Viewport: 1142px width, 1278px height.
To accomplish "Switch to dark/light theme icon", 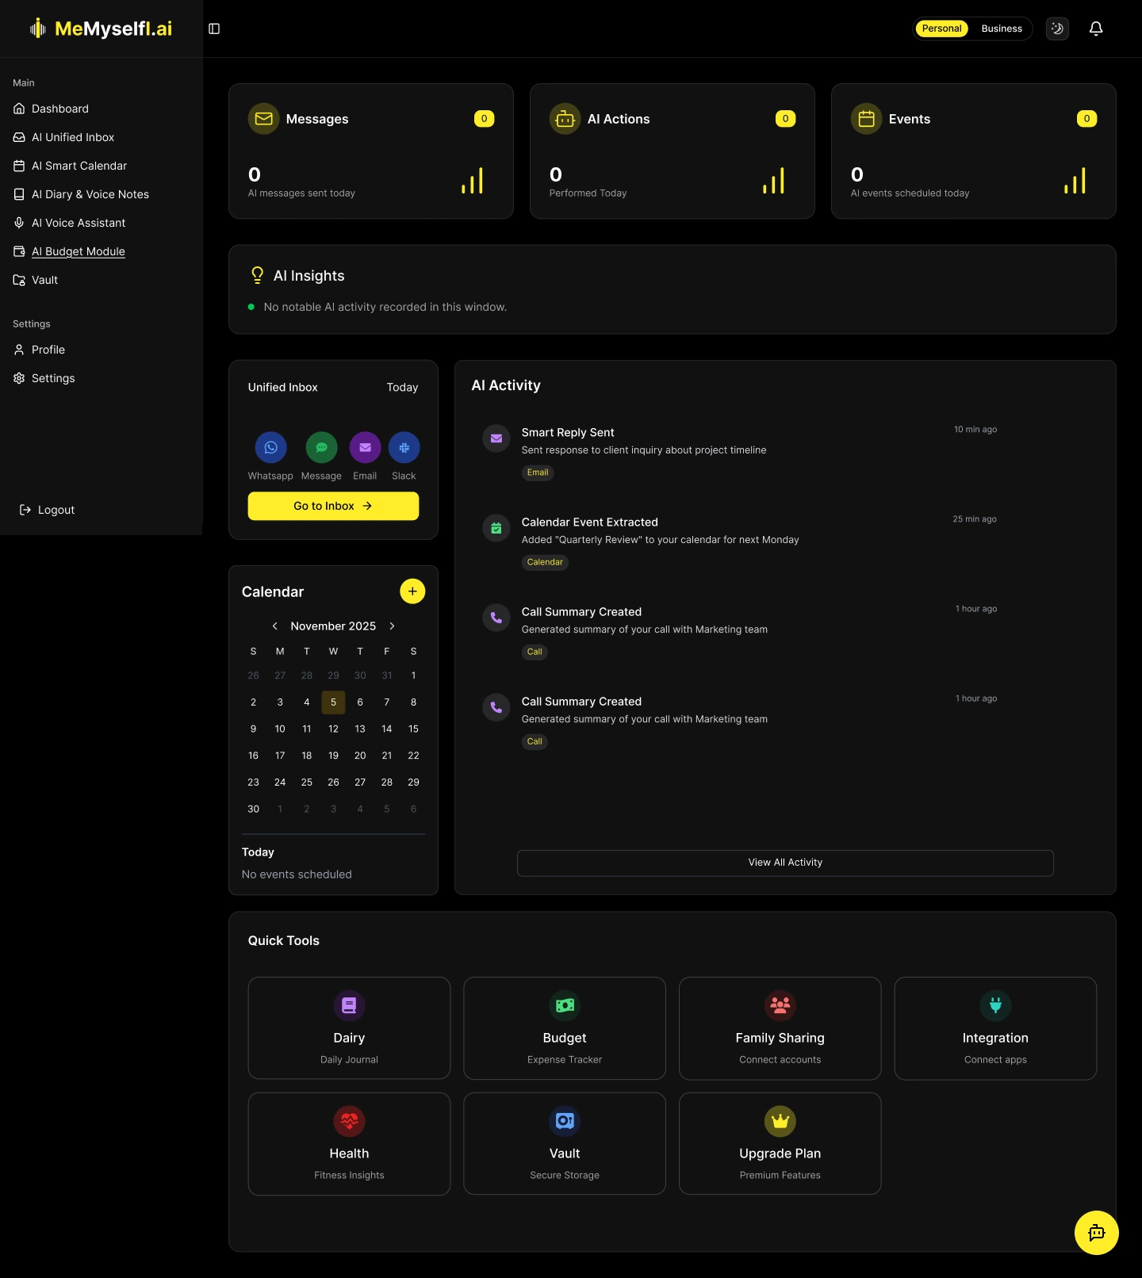I will click(1057, 29).
